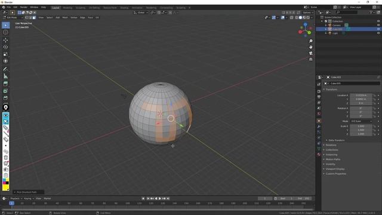The image size is (382, 215).
Task: Open the timeline Keying menu
Action: click(x=29, y=198)
